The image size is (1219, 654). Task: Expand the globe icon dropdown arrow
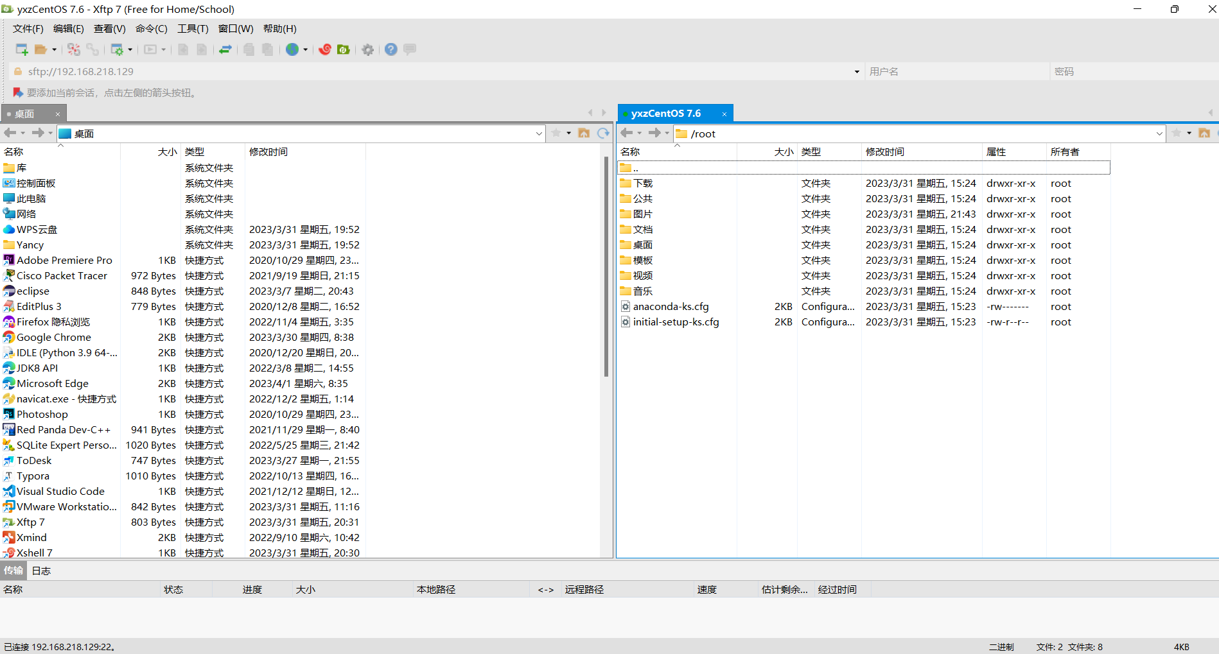click(x=306, y=49)
